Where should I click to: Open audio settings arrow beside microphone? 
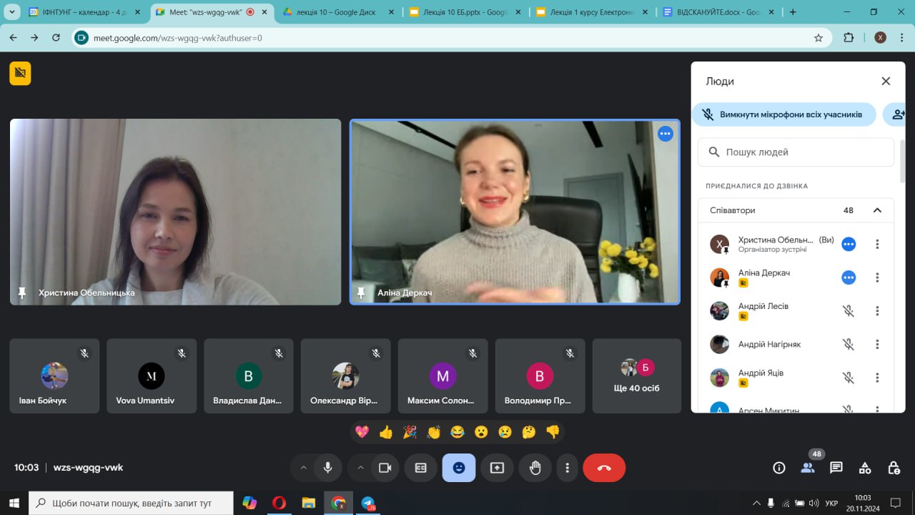coord(303,468)
